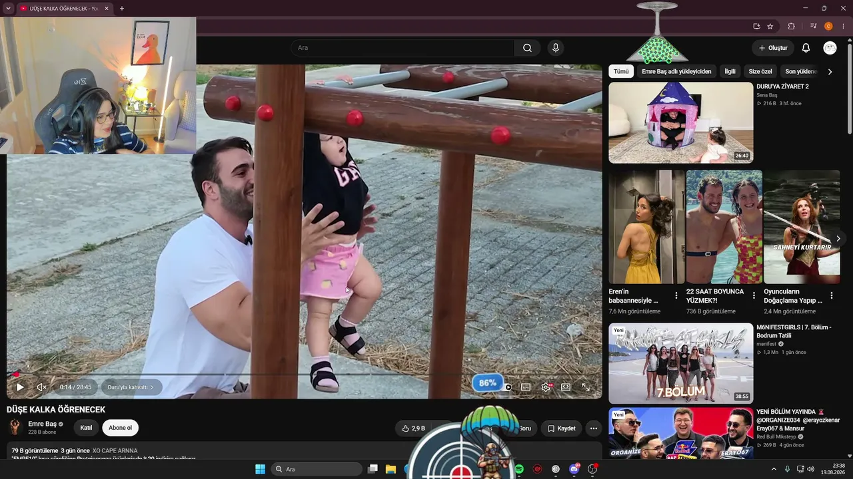The image size is (853, 479).
Task: Open the YouTube account avatar menu
Action: tap(830, 48)
